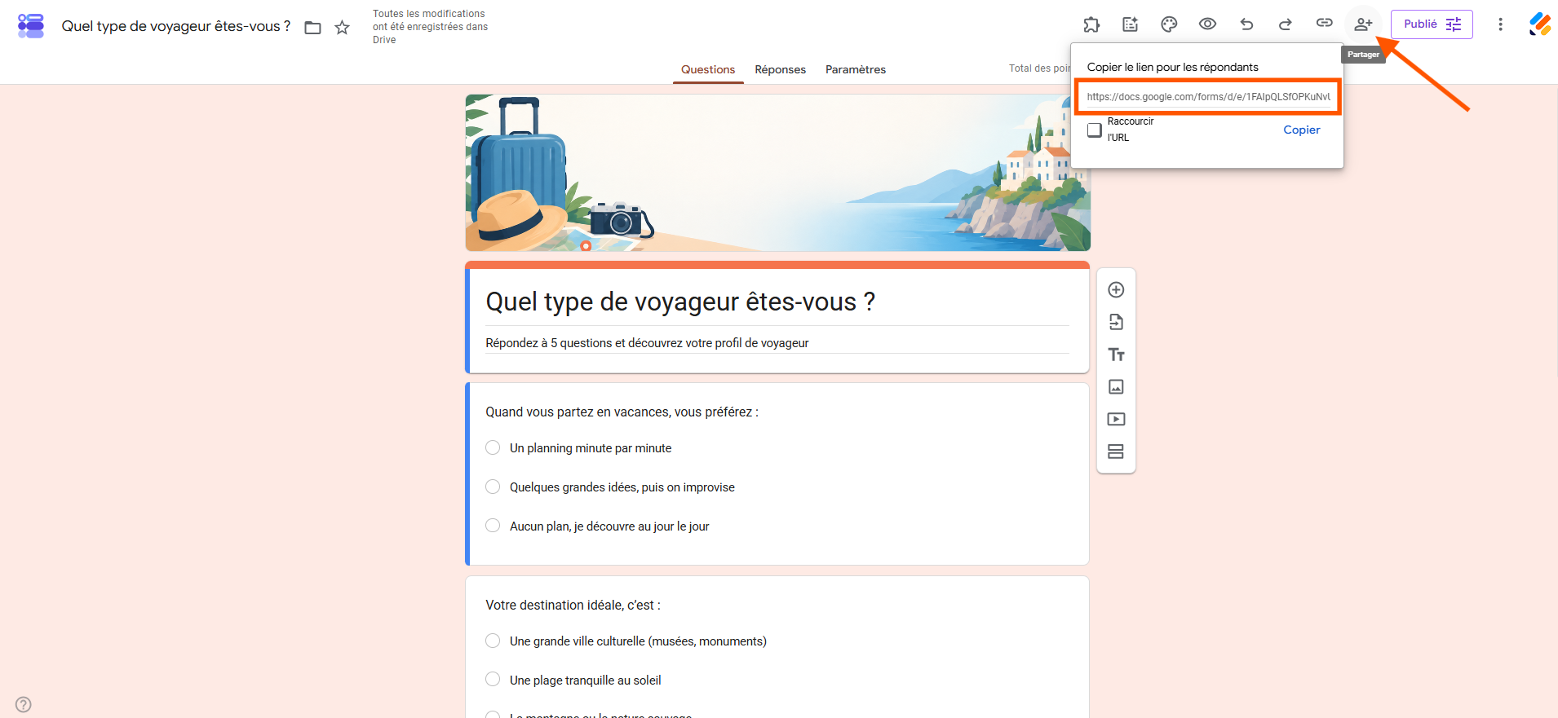Viewport: 1558px width, 718px height.
Task: Tick the Raccourcir l'URL checkbox
Action: pyautogui.click(x=1095, y=130)
